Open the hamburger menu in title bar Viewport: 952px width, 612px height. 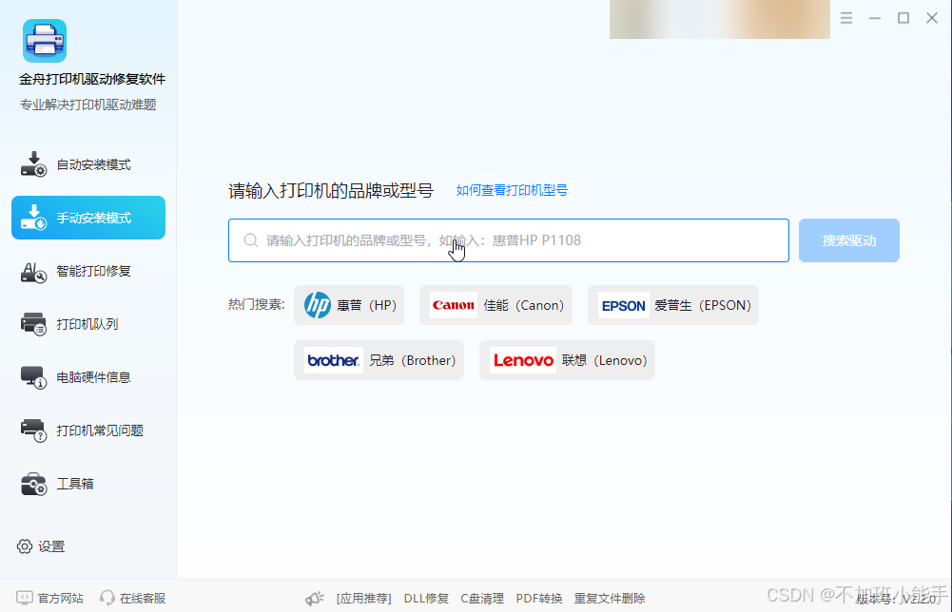click(846, 18)
